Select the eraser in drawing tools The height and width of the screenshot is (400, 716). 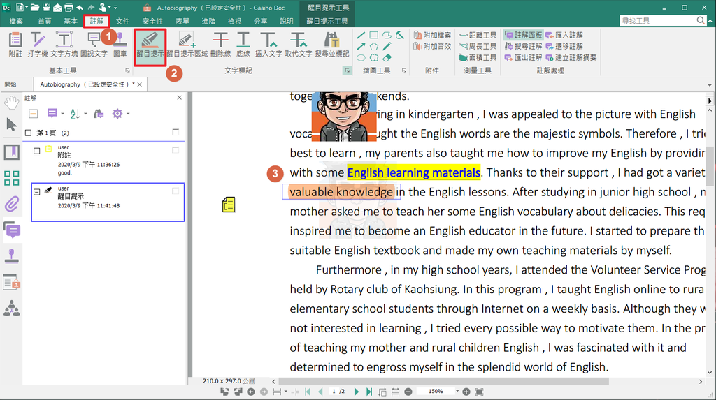click(387, 58)
